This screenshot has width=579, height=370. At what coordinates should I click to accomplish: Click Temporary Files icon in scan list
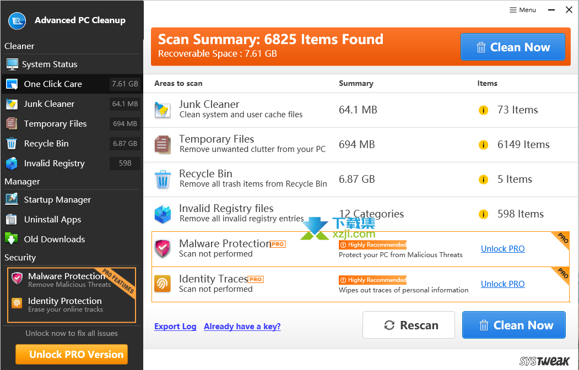tap(163, 145)
